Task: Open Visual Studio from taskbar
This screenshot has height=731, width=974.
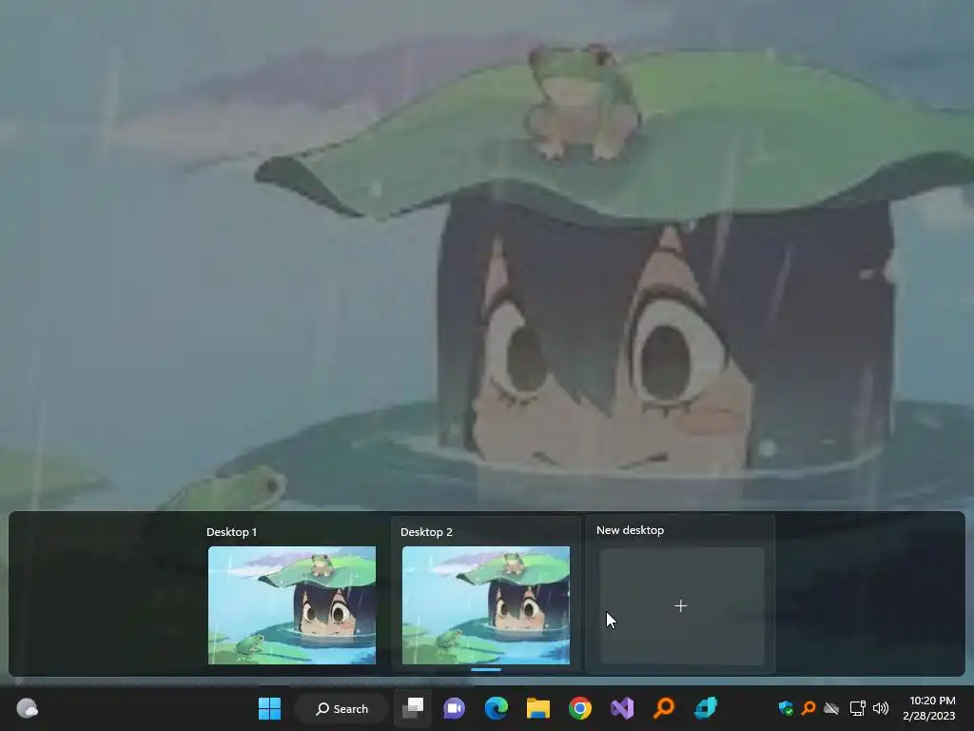Action: click(622, 708)
